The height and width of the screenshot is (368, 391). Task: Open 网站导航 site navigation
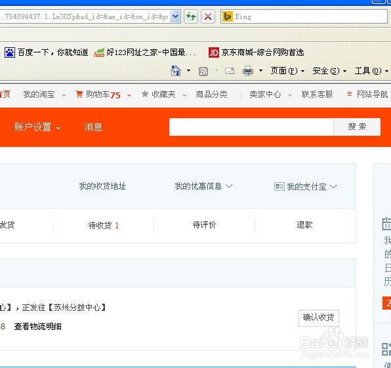[x=372, y=94]
